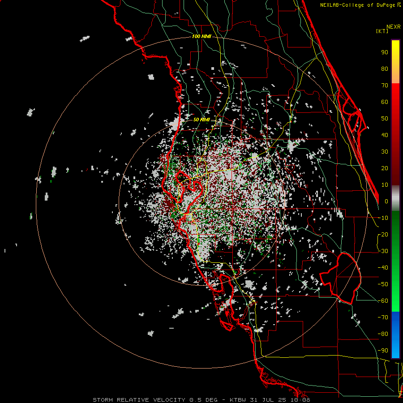Click the 0 value on the velocity scale
Screen dimensions: 403x403
point(386,201)
